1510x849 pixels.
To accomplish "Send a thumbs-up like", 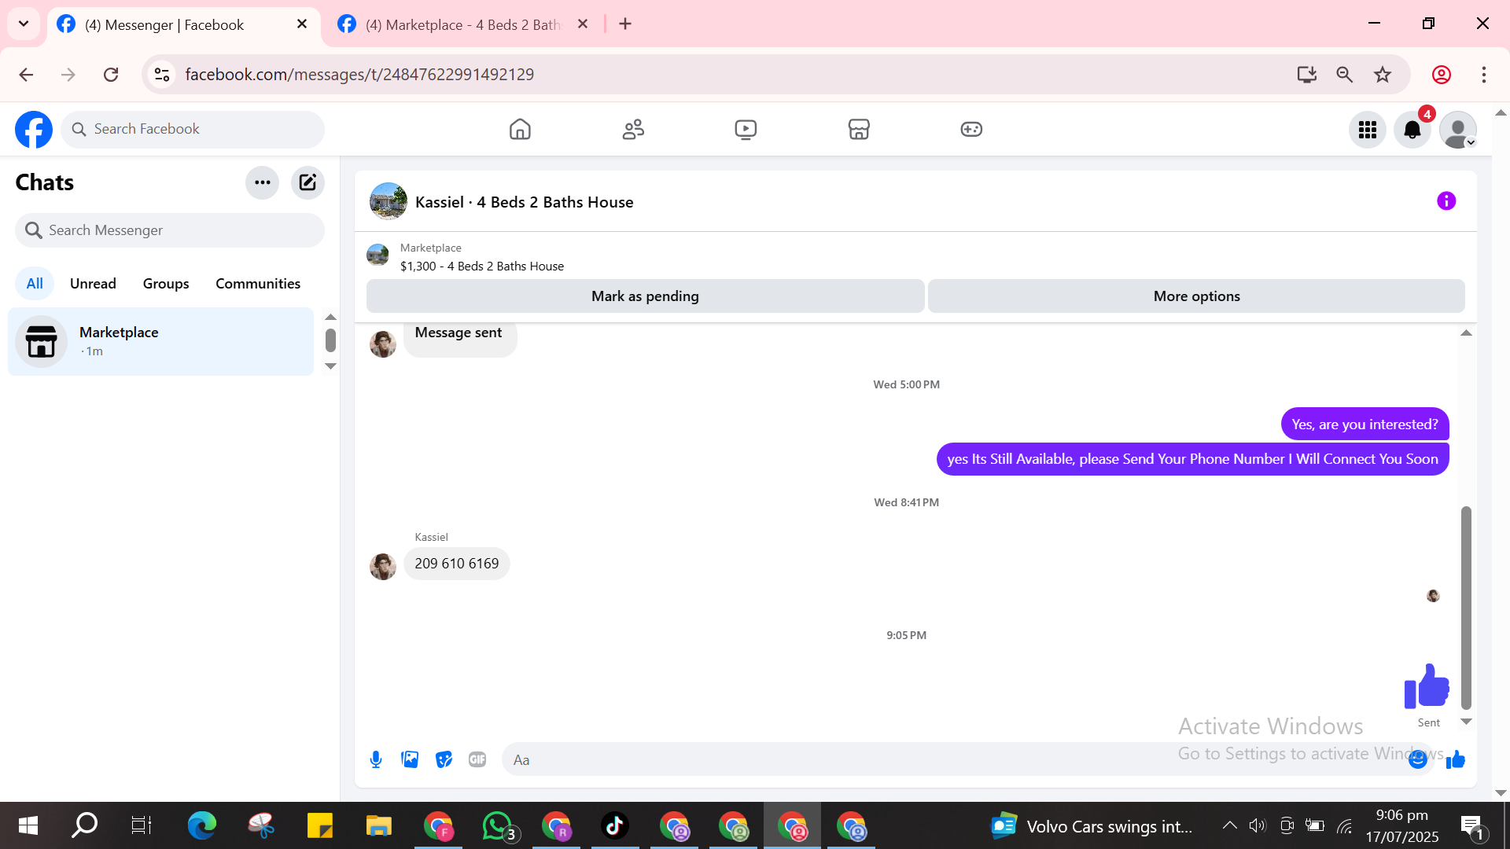I will [x=1456, y=759].
